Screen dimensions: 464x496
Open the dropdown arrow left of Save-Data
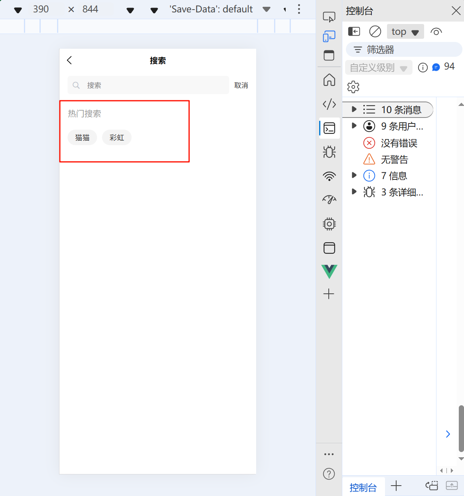click(154, 10)
